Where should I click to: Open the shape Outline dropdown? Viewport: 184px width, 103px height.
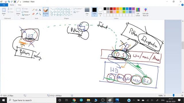tap(78, 9)
